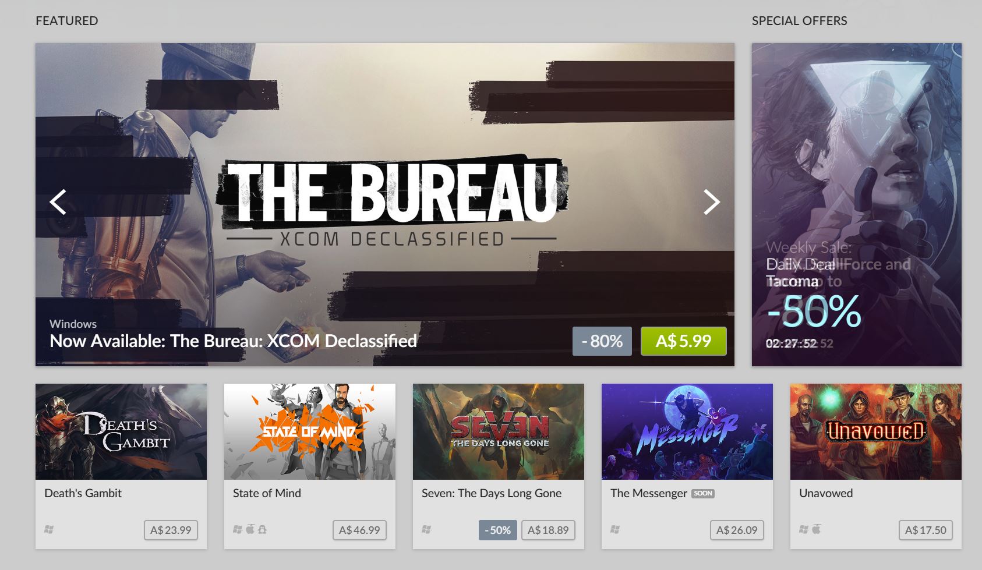Click Mac icon on State of Mind card
982x570 pixels.
tap(250, 529)
